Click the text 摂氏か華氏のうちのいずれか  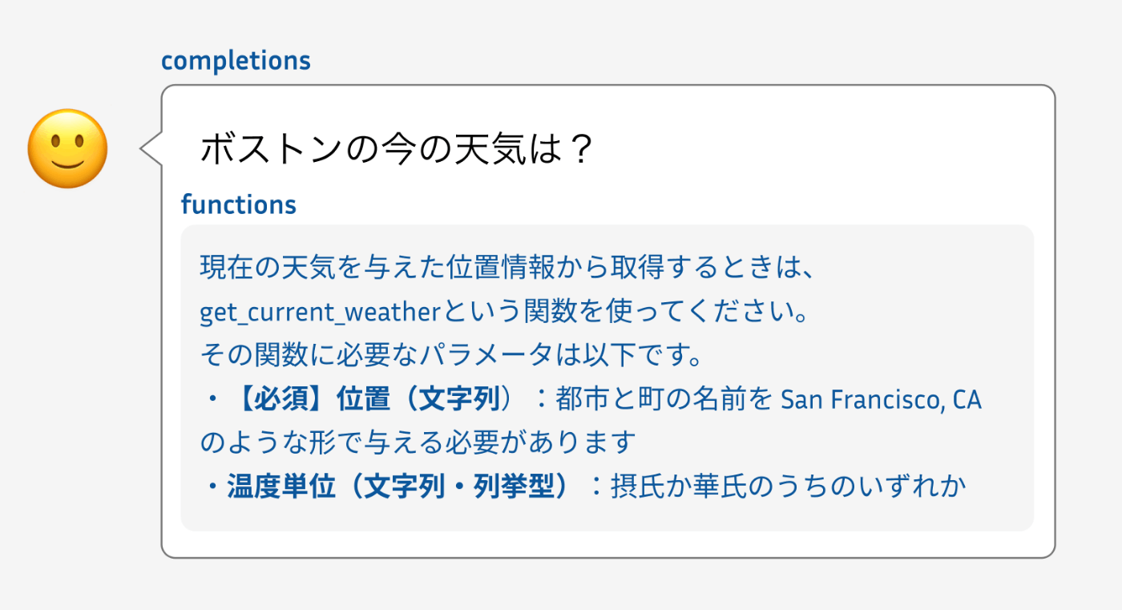point(789,486)
